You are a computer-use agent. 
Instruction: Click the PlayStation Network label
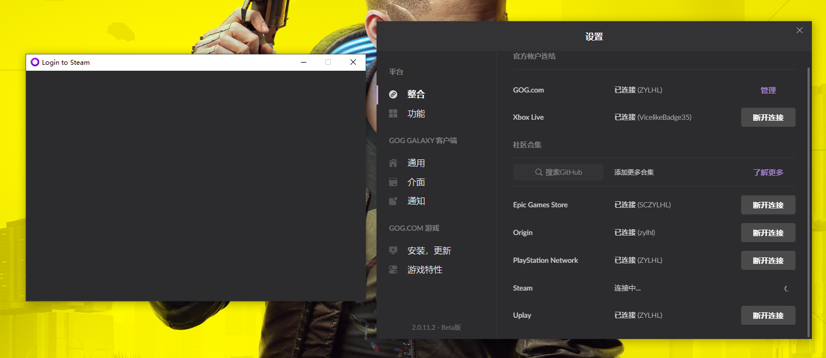click(x=545, y=261)
